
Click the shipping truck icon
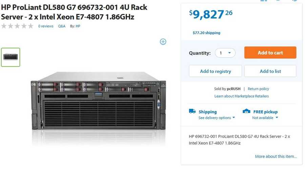(192, 111)
